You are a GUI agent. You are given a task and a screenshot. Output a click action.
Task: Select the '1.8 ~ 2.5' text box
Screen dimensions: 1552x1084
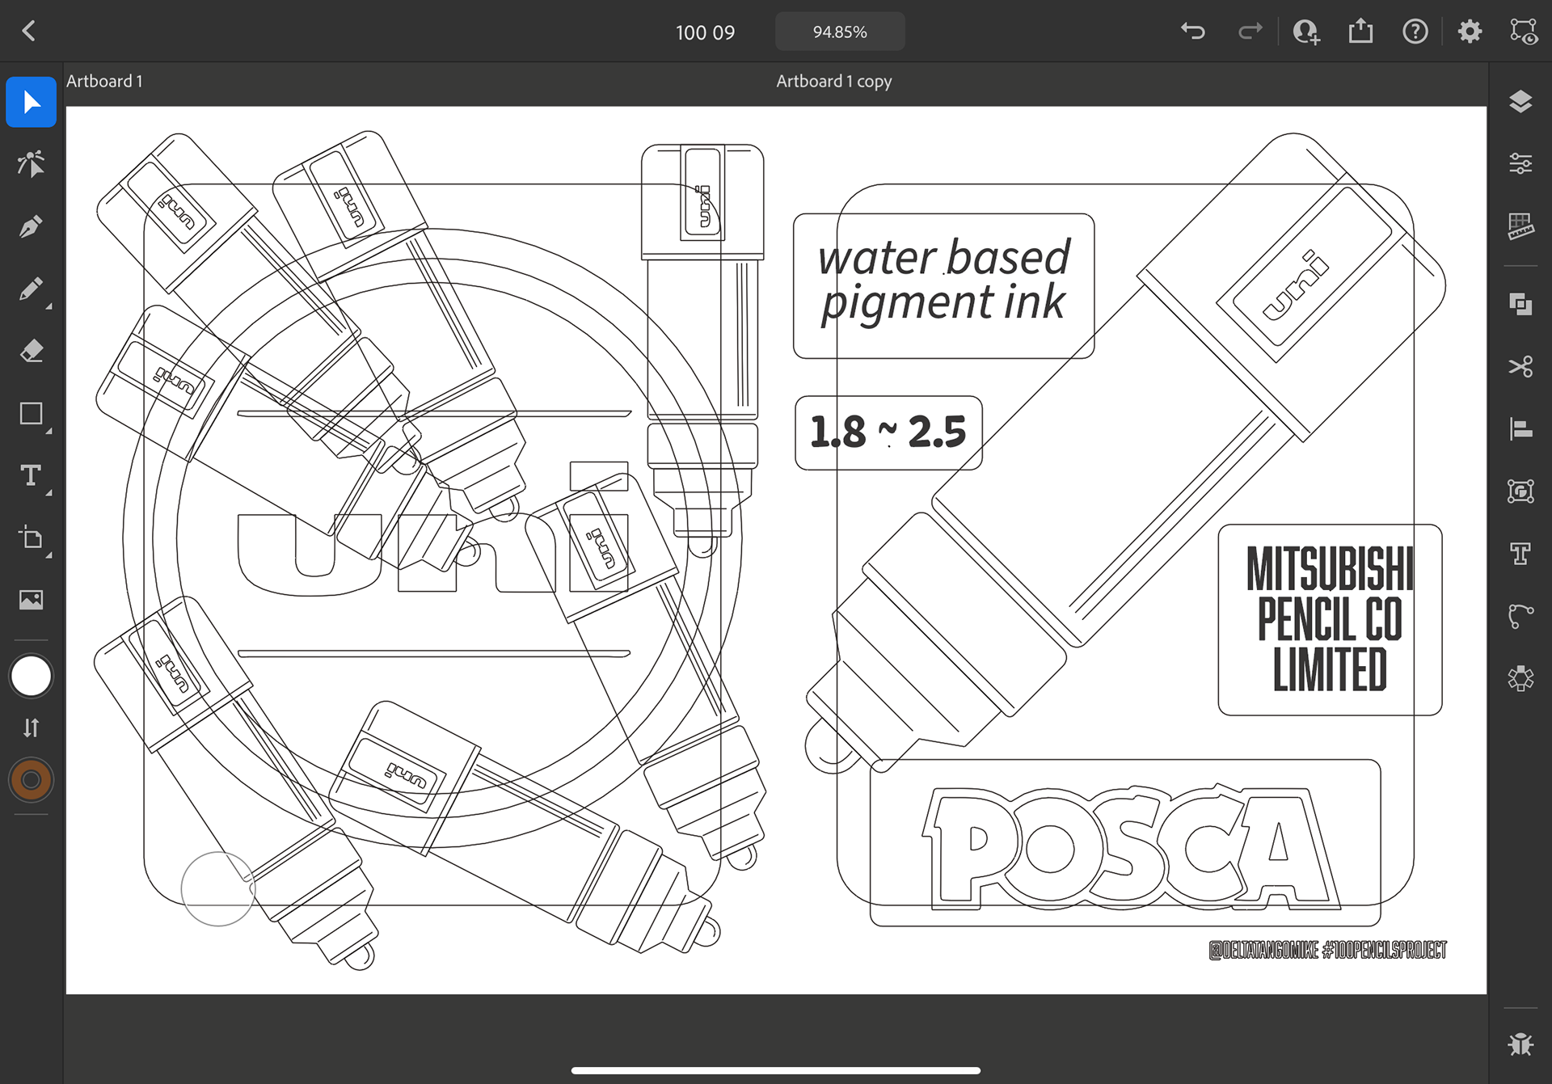[x=888, y=432]
